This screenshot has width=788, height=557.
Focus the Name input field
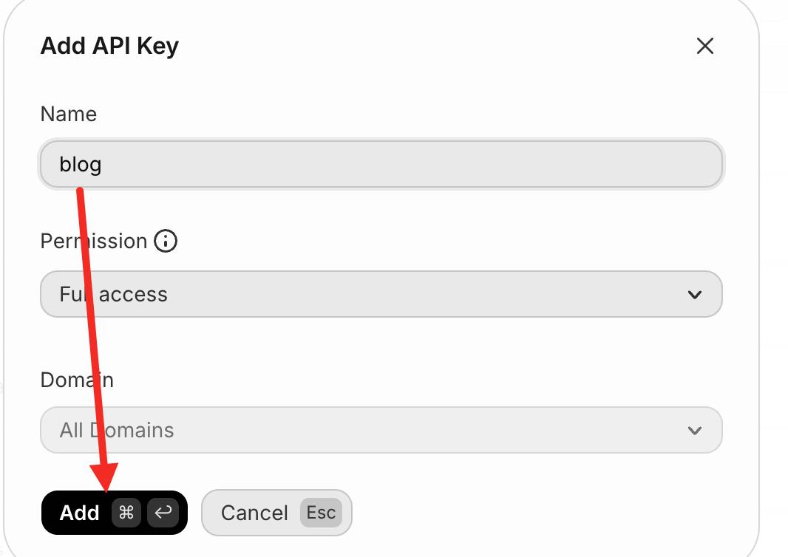[381, 164]
